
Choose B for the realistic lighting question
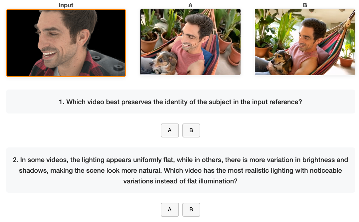pyautogui.click(x=191, y=210)
